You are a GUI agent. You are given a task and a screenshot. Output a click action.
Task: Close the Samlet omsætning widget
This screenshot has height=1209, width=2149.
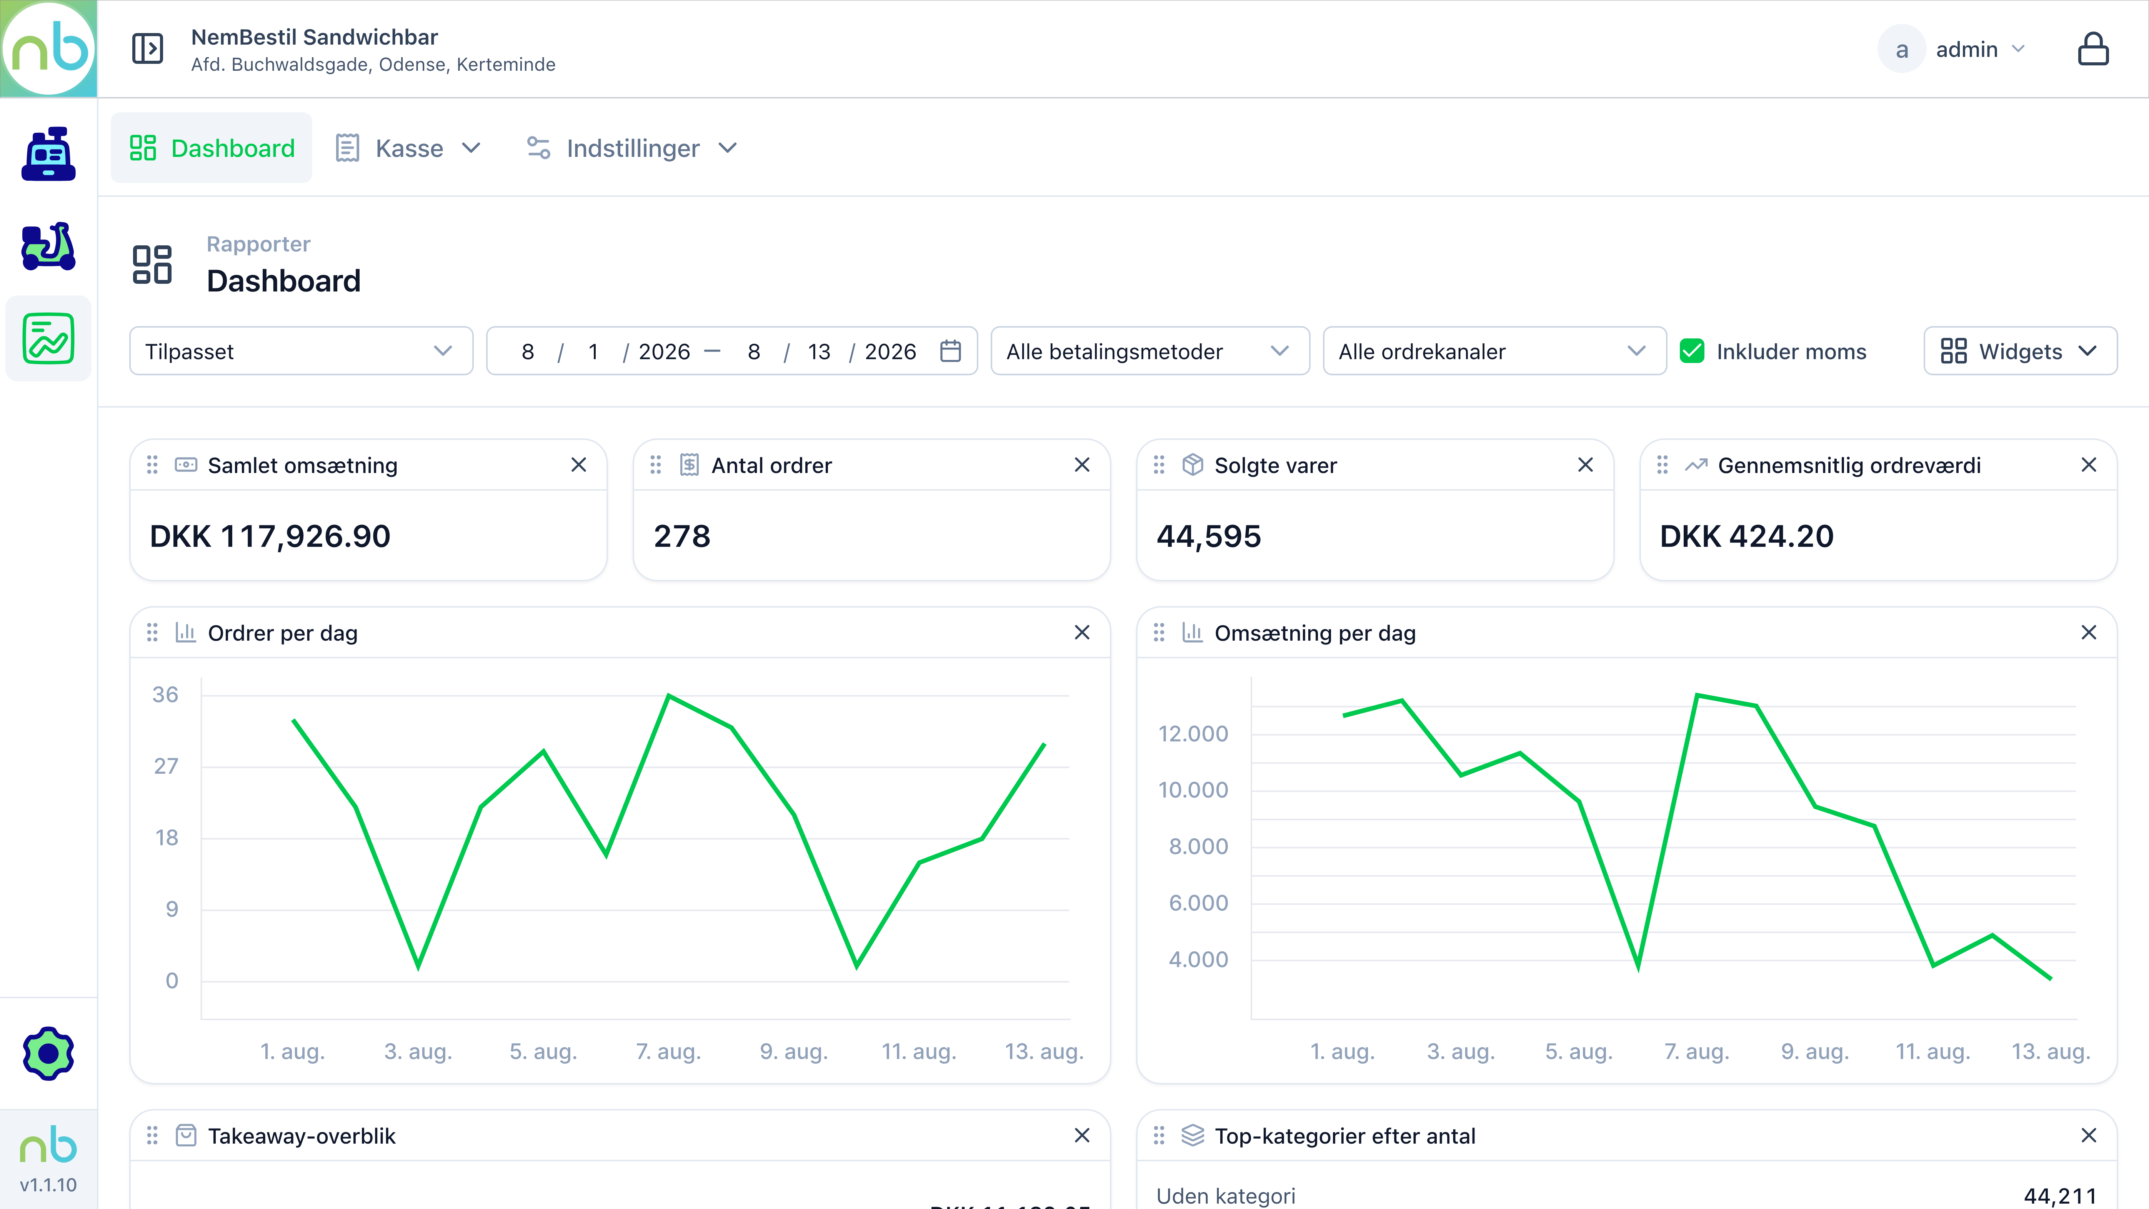coord(578,465)
